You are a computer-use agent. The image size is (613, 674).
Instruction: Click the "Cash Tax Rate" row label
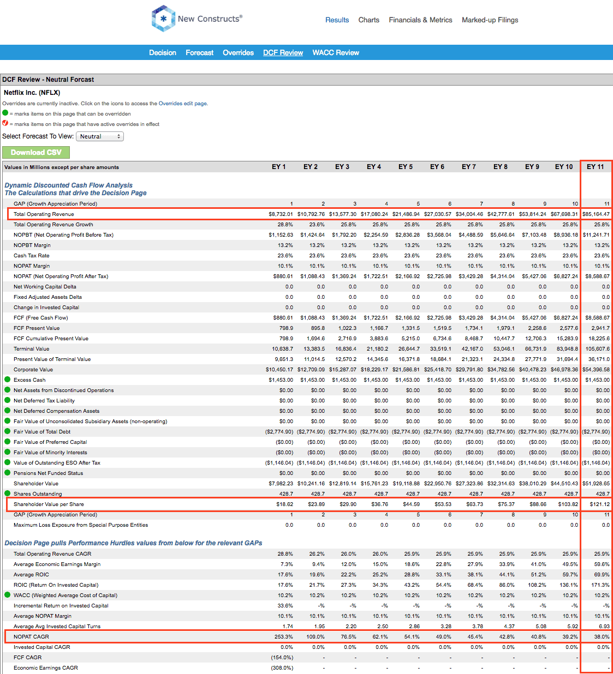coord(32,256)
